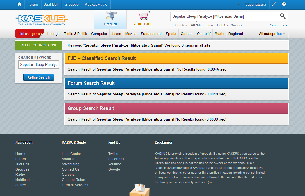Open the Jokes category
This screenshot has height=196, width=305.
pyautogui.click(x=116, y=34)
